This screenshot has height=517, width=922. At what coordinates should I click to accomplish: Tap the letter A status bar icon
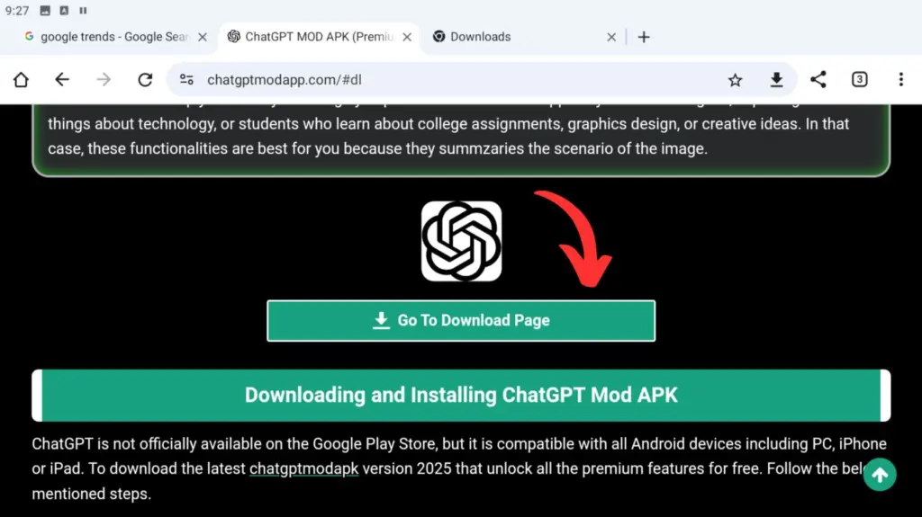tap(64, 11)
